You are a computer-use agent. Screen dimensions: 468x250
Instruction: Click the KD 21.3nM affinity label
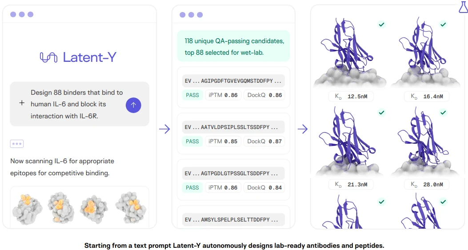coord(351,185)
